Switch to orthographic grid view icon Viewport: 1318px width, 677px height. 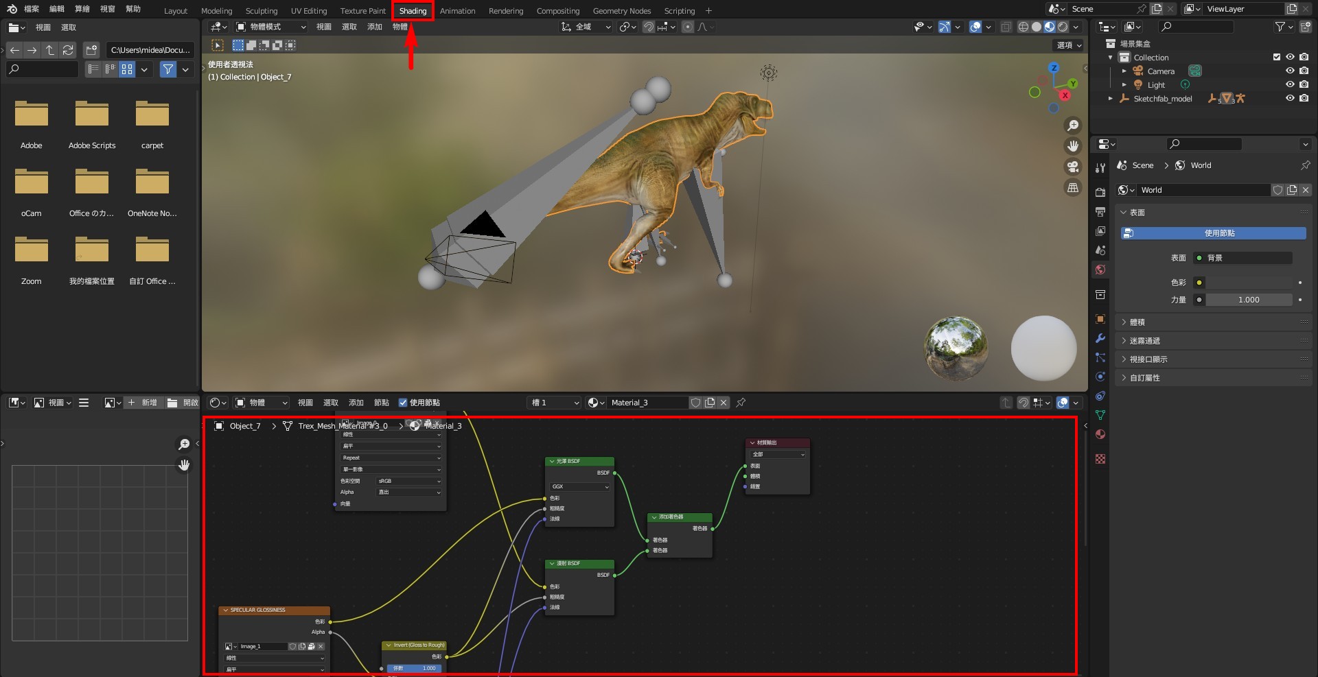[x=1072, y=187]
